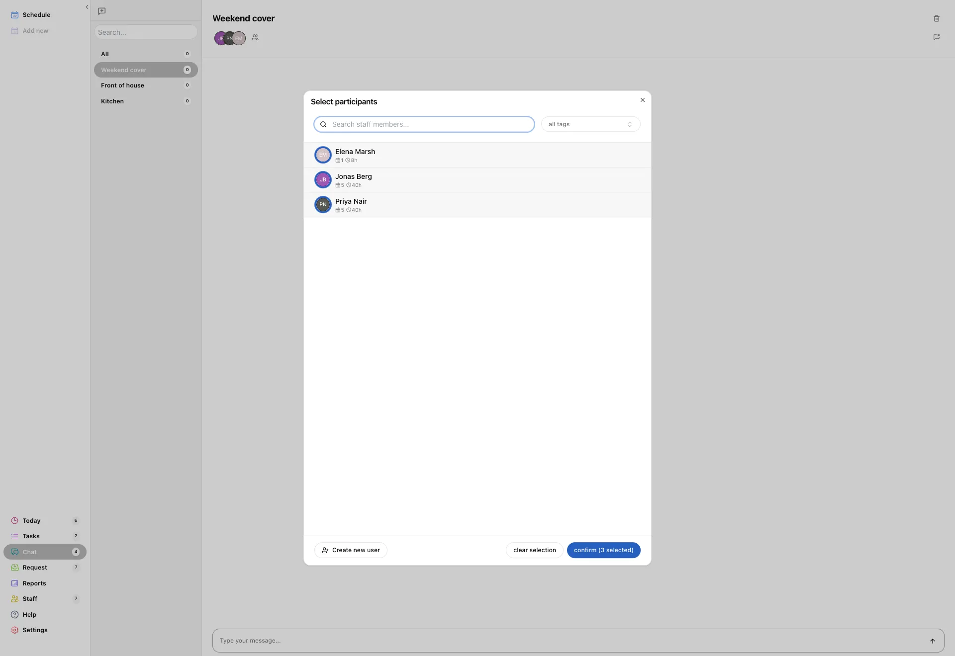Click the chat list Search field
This screenshot has width=955, height=656.
[146, 32]
